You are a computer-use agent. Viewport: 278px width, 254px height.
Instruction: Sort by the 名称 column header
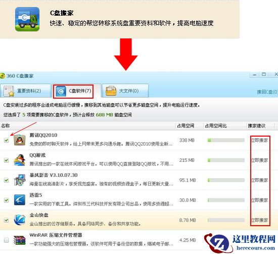87,126
